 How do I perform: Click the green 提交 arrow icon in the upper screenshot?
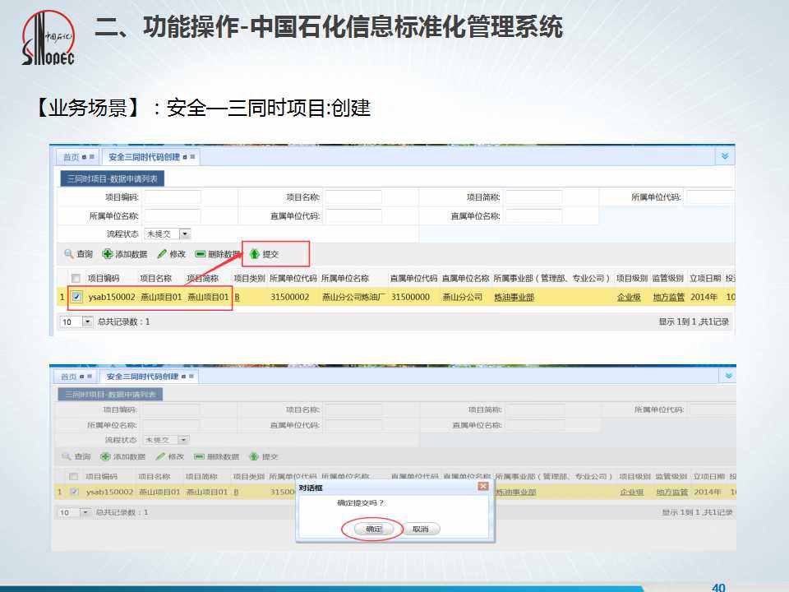point(255,254)
